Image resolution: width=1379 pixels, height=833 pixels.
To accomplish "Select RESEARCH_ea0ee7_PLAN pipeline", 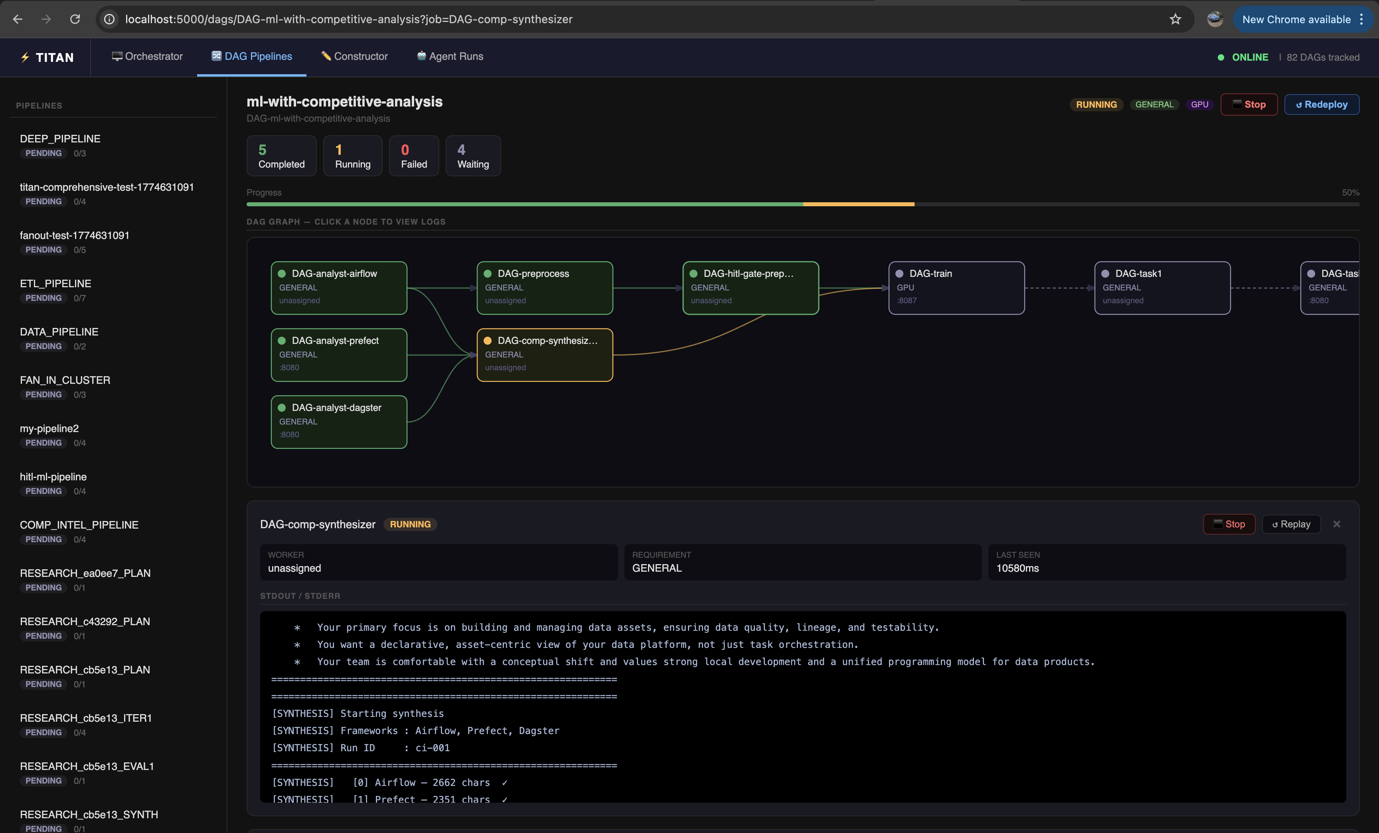I will point(113,580).
